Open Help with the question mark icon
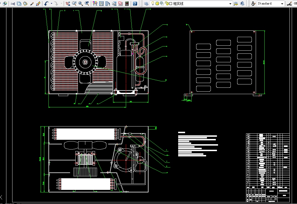The width and height of the screenshot is (297, 204). pos(135,3)
